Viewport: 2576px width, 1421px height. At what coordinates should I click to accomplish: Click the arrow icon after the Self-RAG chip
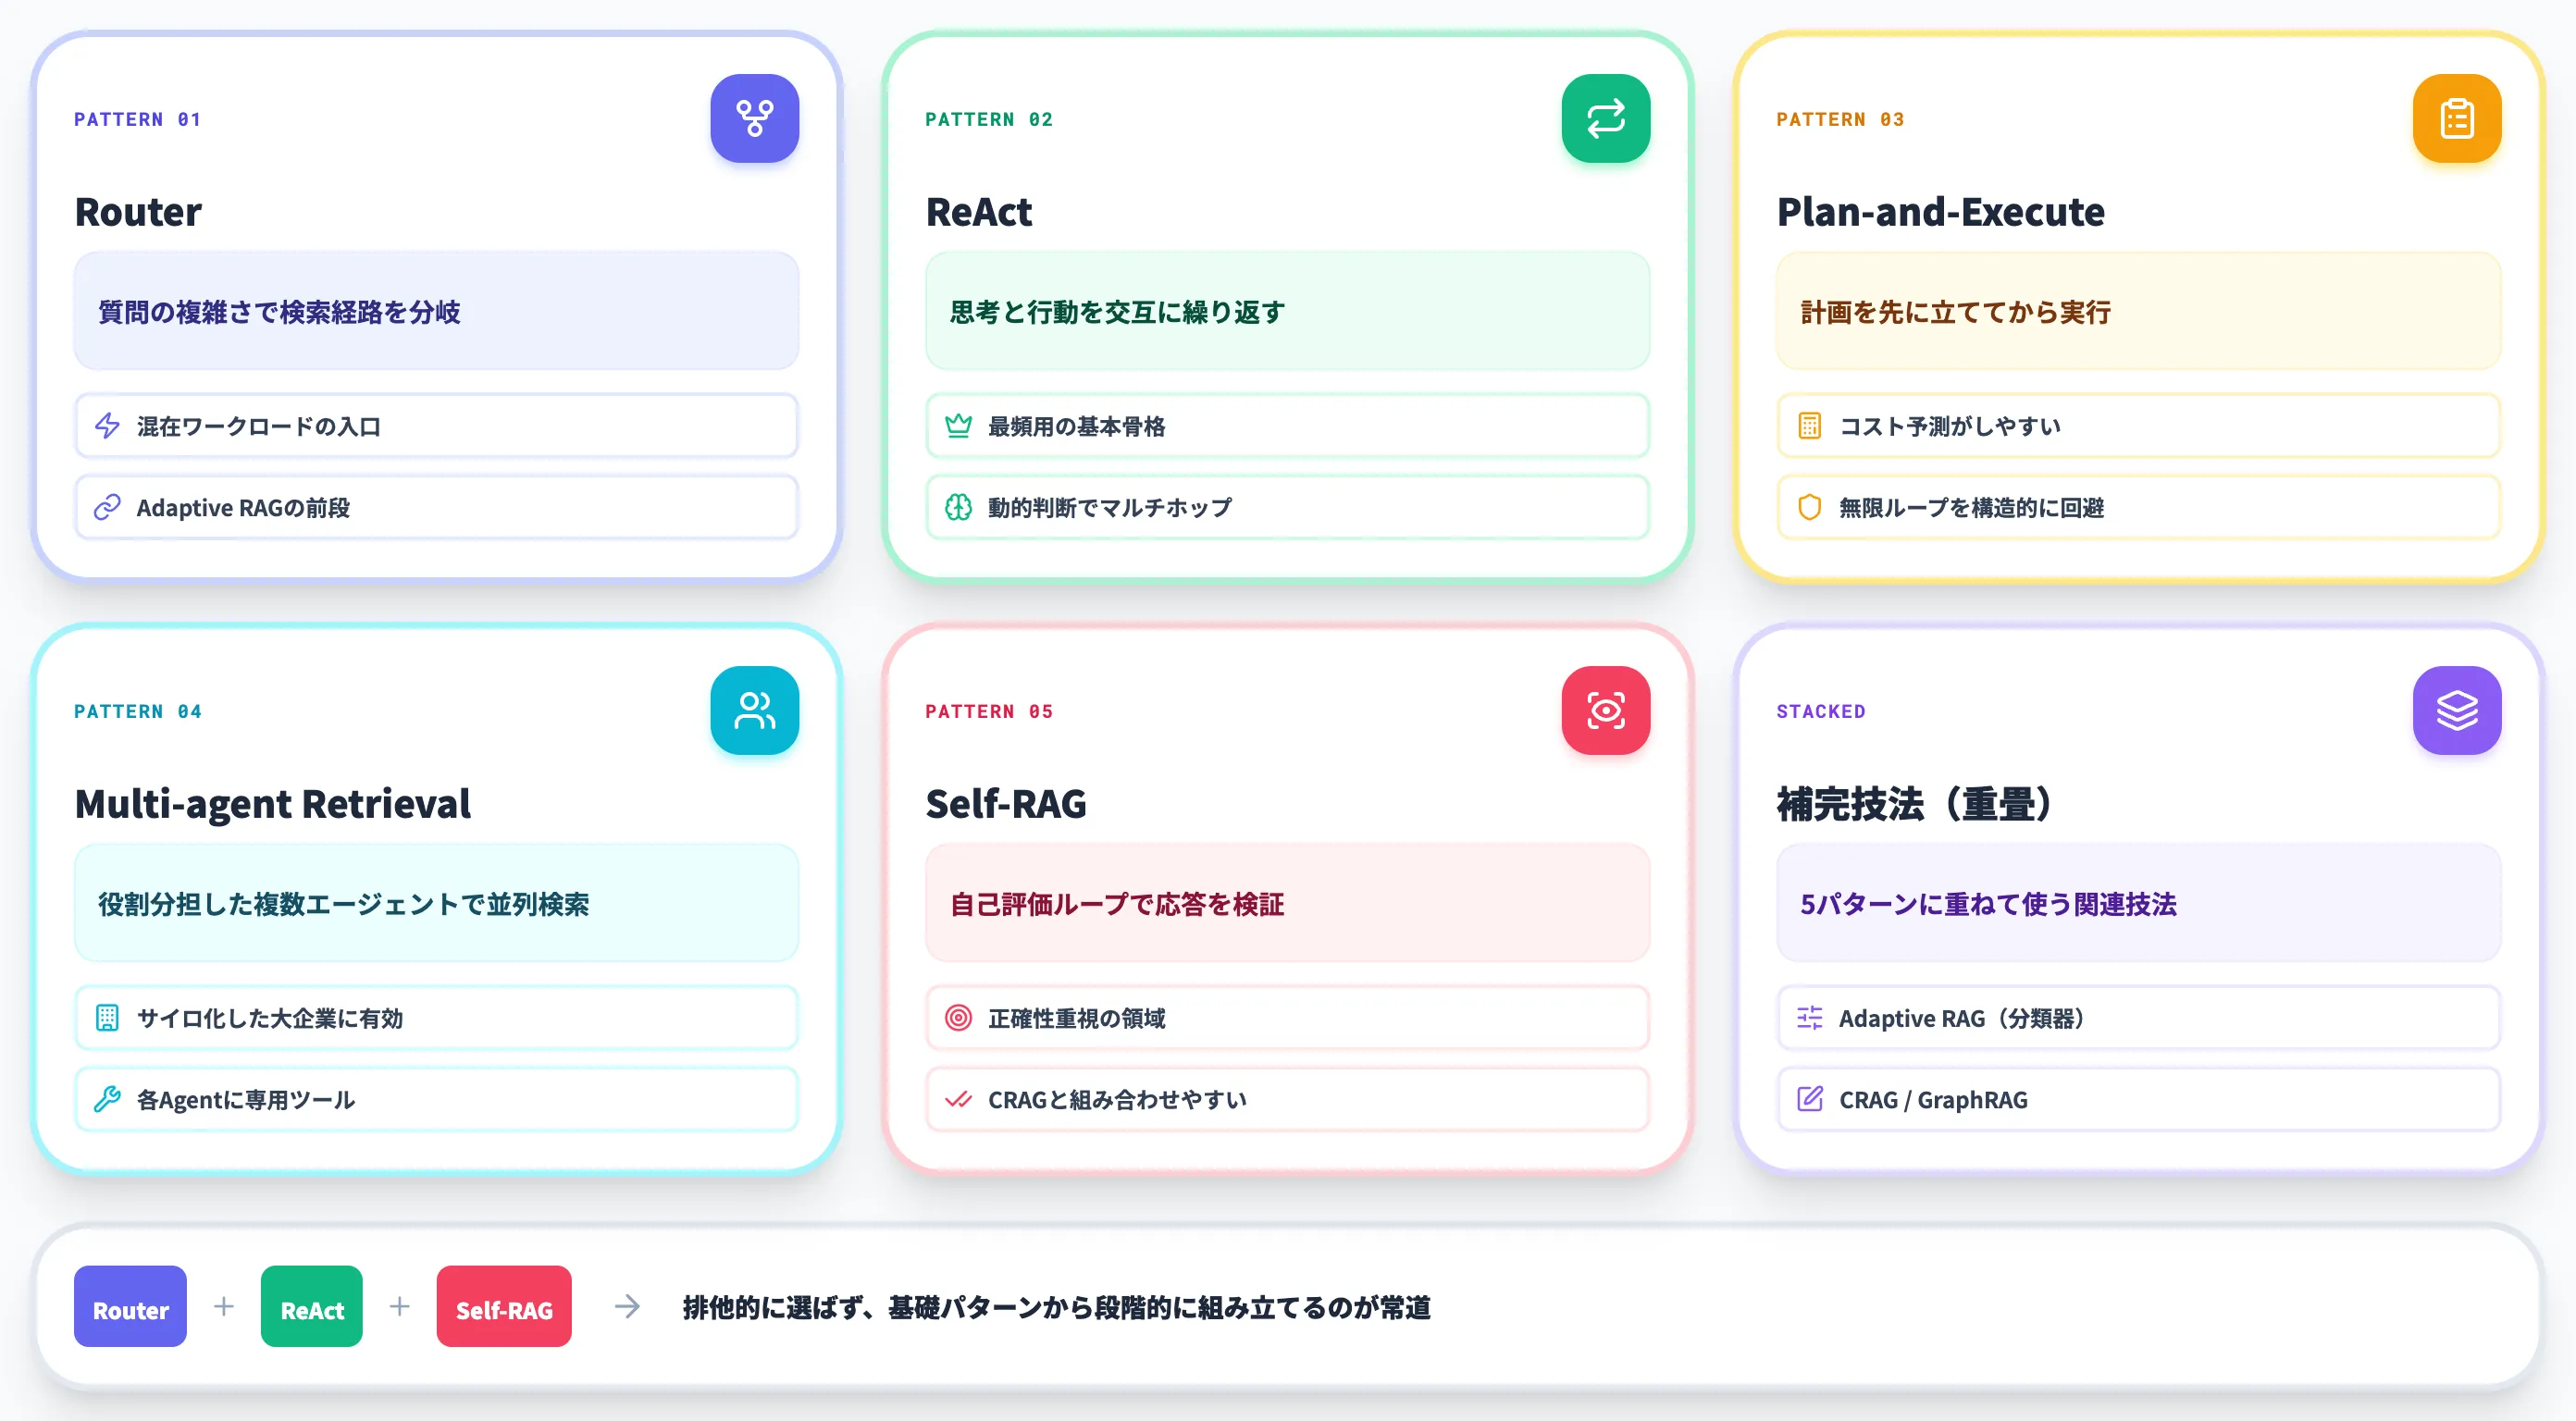click(627, 1306)
